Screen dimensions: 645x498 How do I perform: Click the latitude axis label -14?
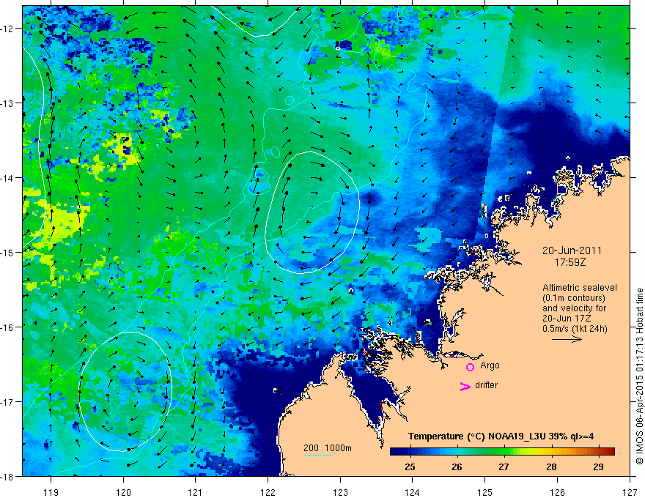click(x=7, y=178)
